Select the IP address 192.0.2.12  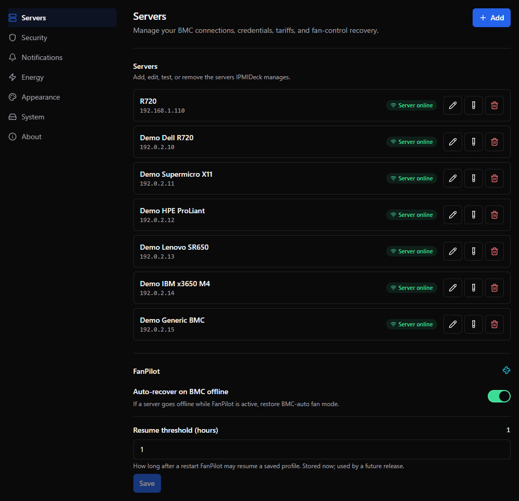[x=157, y=220]
